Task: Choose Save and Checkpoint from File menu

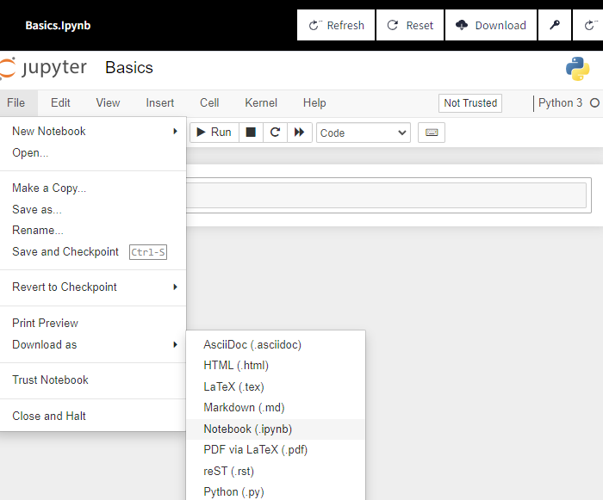Action: (x=65, y=252)
